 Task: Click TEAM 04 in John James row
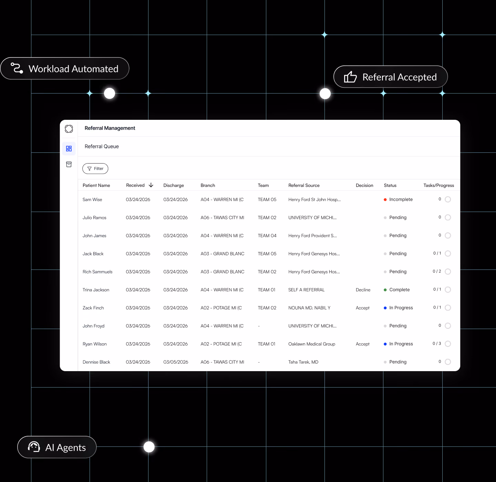(267, 236)
